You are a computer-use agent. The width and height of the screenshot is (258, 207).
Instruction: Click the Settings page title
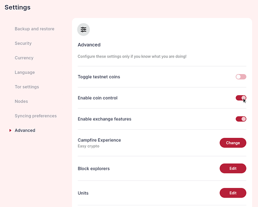click(17, 7)
